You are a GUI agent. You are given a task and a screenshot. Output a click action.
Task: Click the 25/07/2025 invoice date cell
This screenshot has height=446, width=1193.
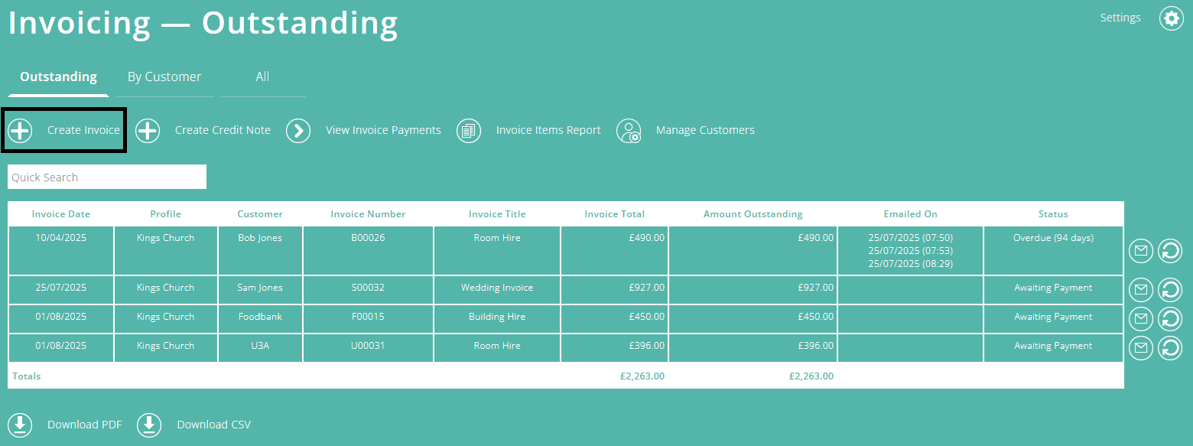[x=61, y=290]
